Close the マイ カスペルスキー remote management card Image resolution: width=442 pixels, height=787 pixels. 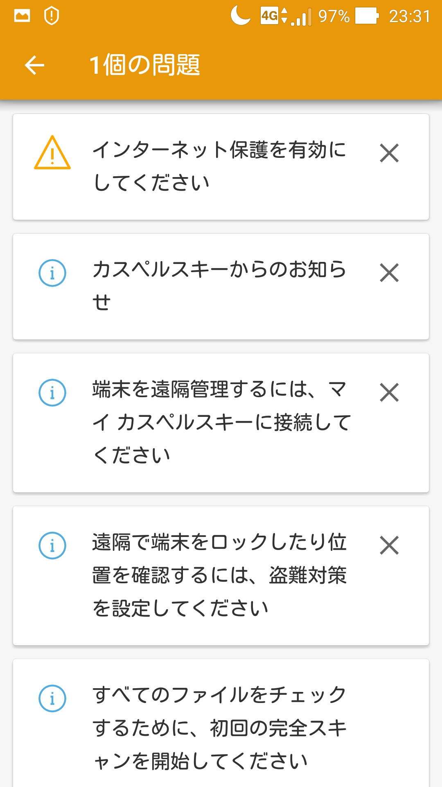coord(389,393)
